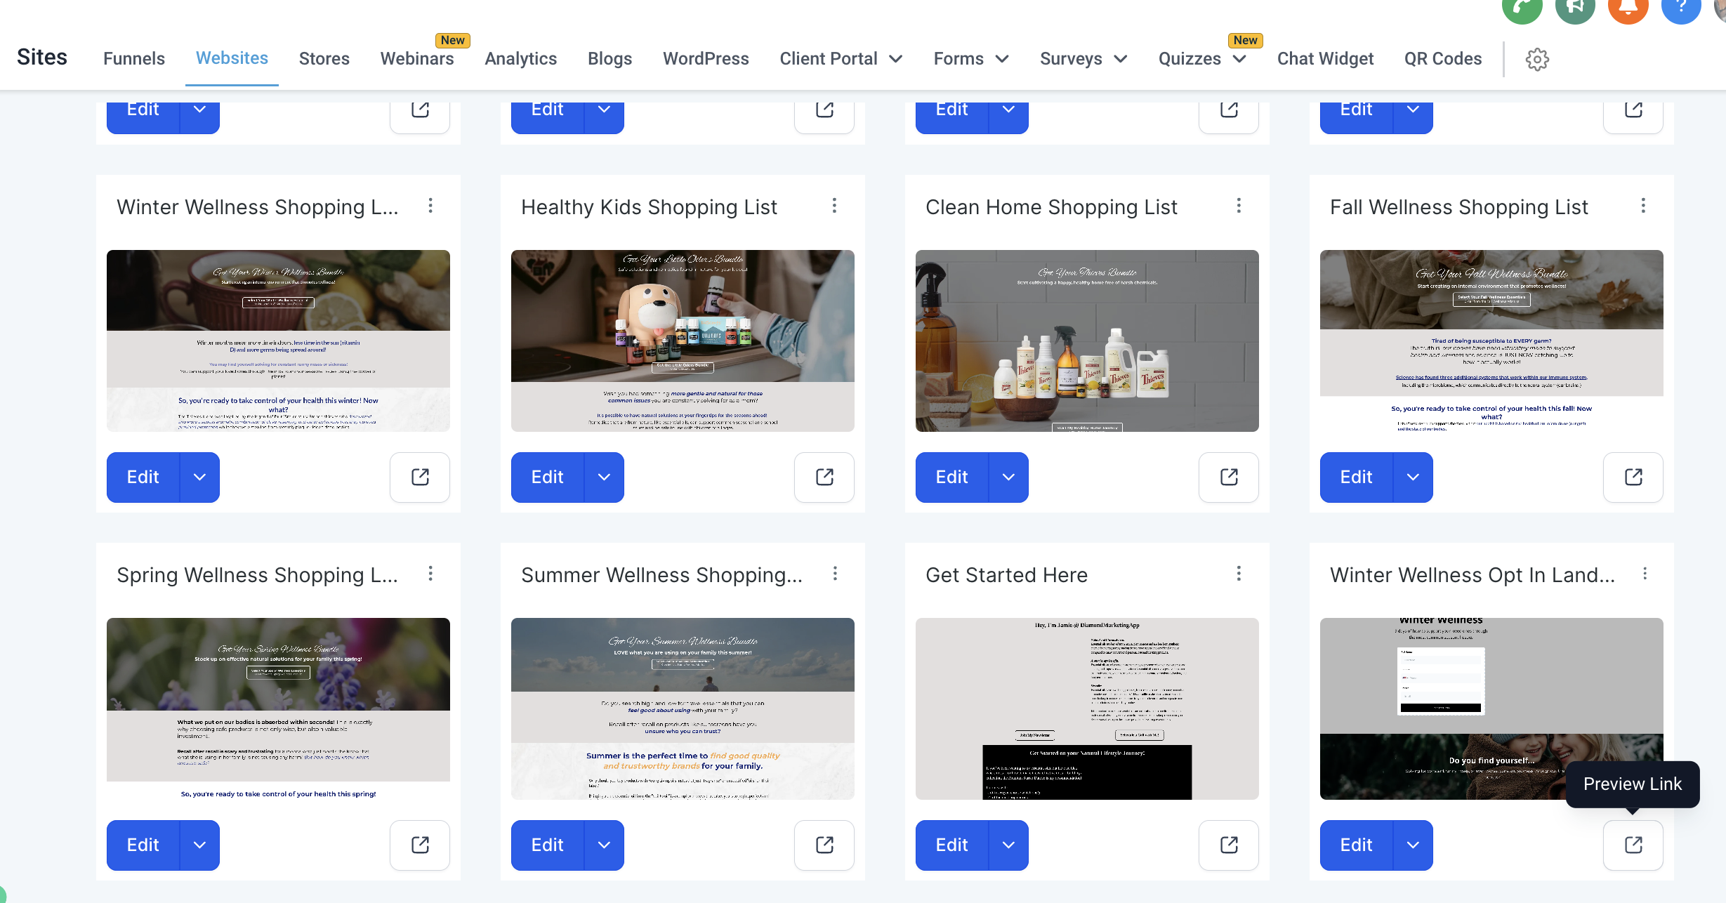Open three-dot menu for Healthy Kids Shopping List
Image resolution: width=1726 pixels, height=903 pixels.
(x=834, y=206)
